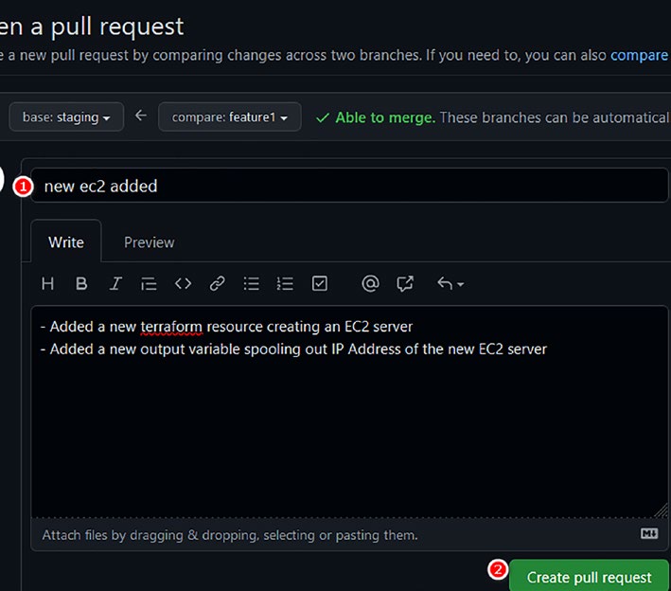Insert a heading with the H icon
This screenshot has width=671, height=591.
(47, 283)
